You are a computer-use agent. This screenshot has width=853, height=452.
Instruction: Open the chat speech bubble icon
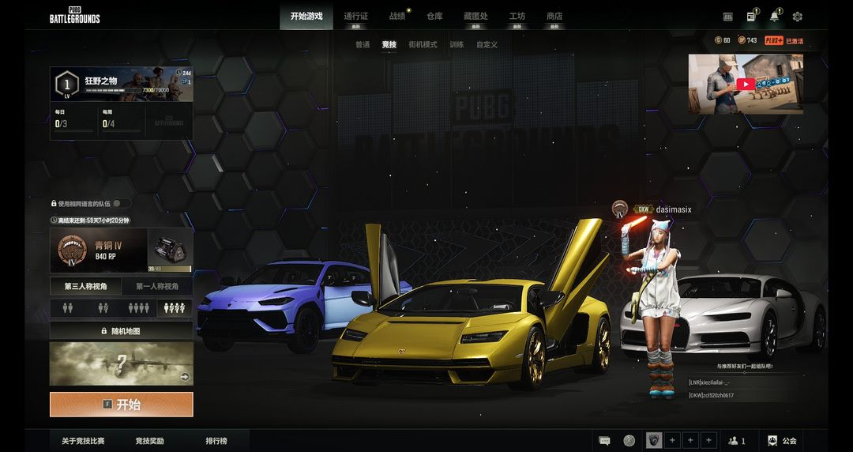(x=604, y=441)
